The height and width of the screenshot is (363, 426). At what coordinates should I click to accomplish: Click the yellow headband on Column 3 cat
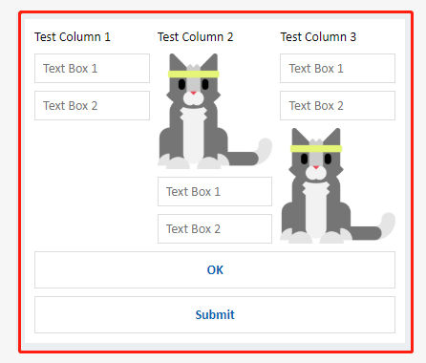coord(316,148)
